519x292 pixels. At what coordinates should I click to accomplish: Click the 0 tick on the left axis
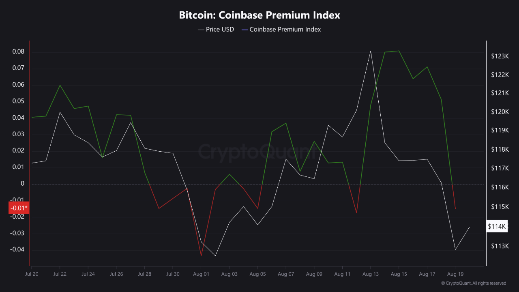22,184
